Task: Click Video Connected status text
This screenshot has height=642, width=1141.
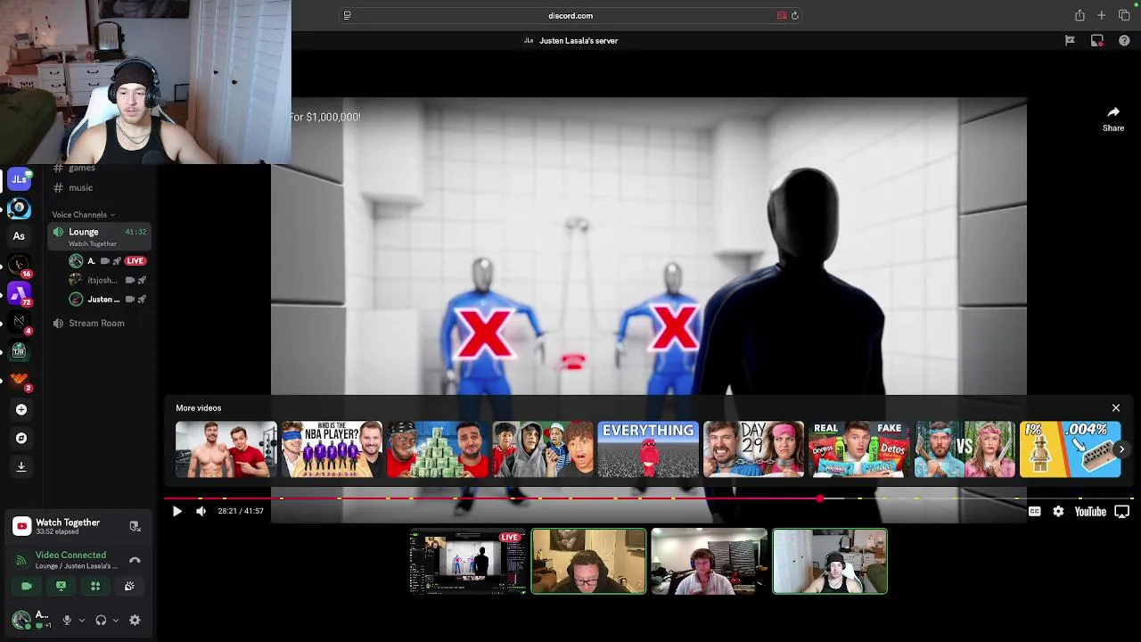Action: click(x=70, y=555)
